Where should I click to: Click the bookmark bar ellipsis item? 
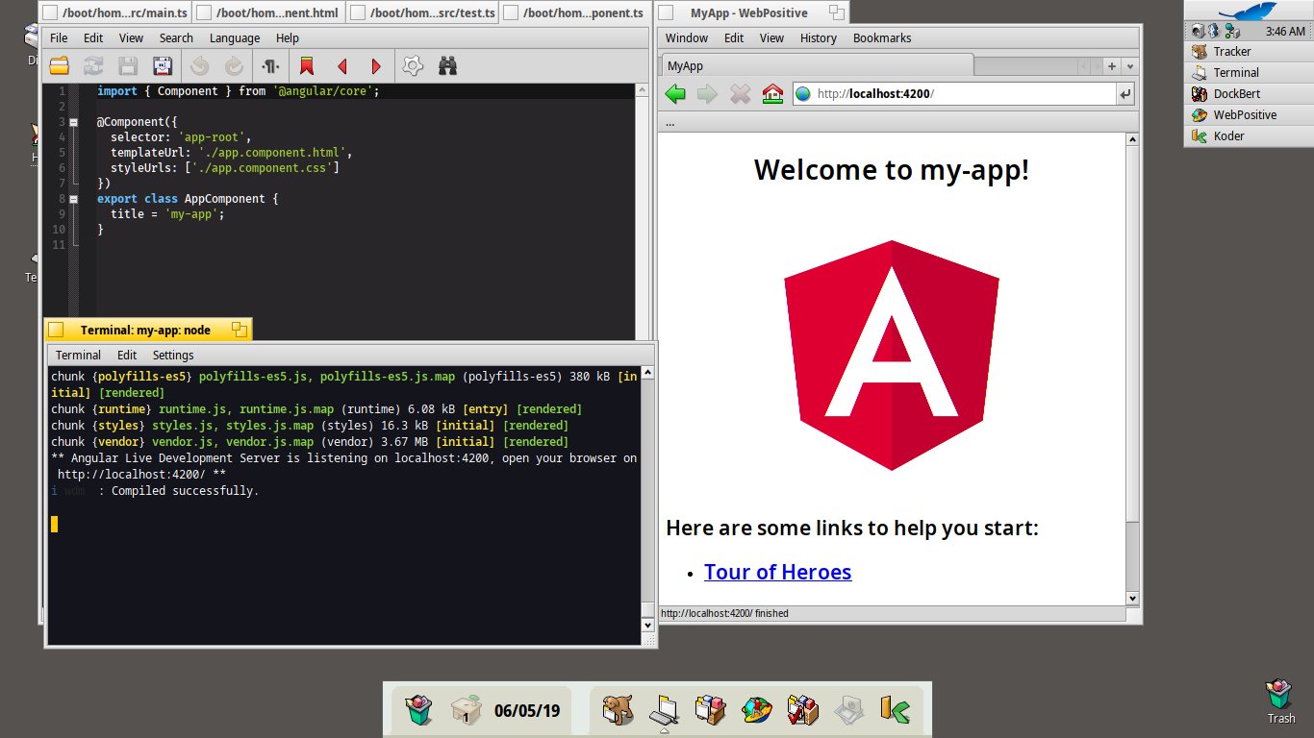[x=670, y=122]
